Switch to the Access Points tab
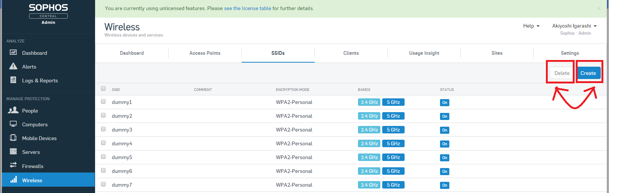Screen dimensions: 619x193 point(205,53)
